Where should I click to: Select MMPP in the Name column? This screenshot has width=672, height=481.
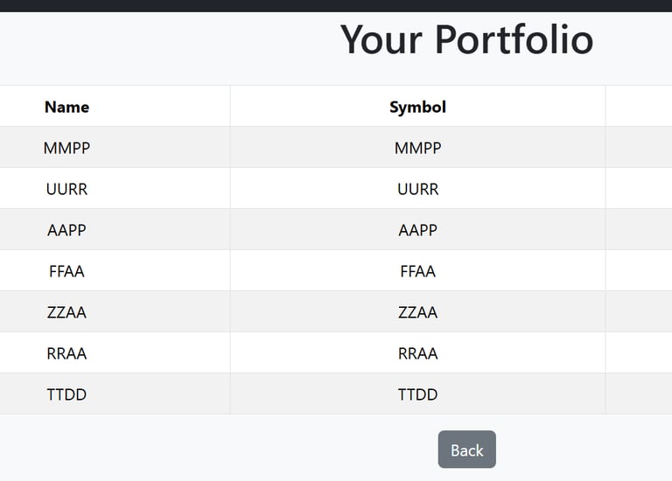pyautogui.click(x=66, y=148)
